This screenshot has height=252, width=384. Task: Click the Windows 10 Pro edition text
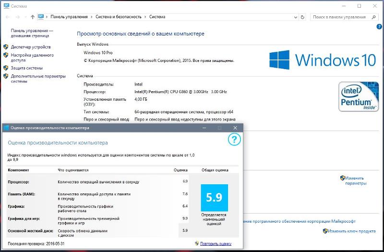click(98, 53)
